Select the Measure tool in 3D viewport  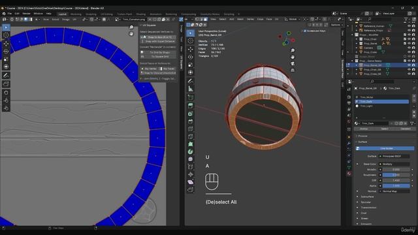[190, 89]
